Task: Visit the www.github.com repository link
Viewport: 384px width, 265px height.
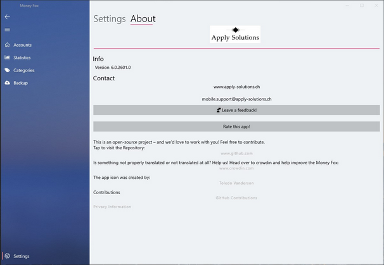Action: pyautogui.click(x=236, y=153)
